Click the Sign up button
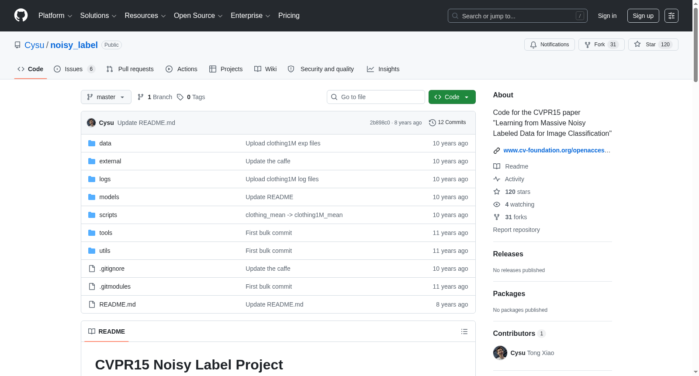Image resolution: width=699 pixels, height=376 pixels. tap(643, 16)
